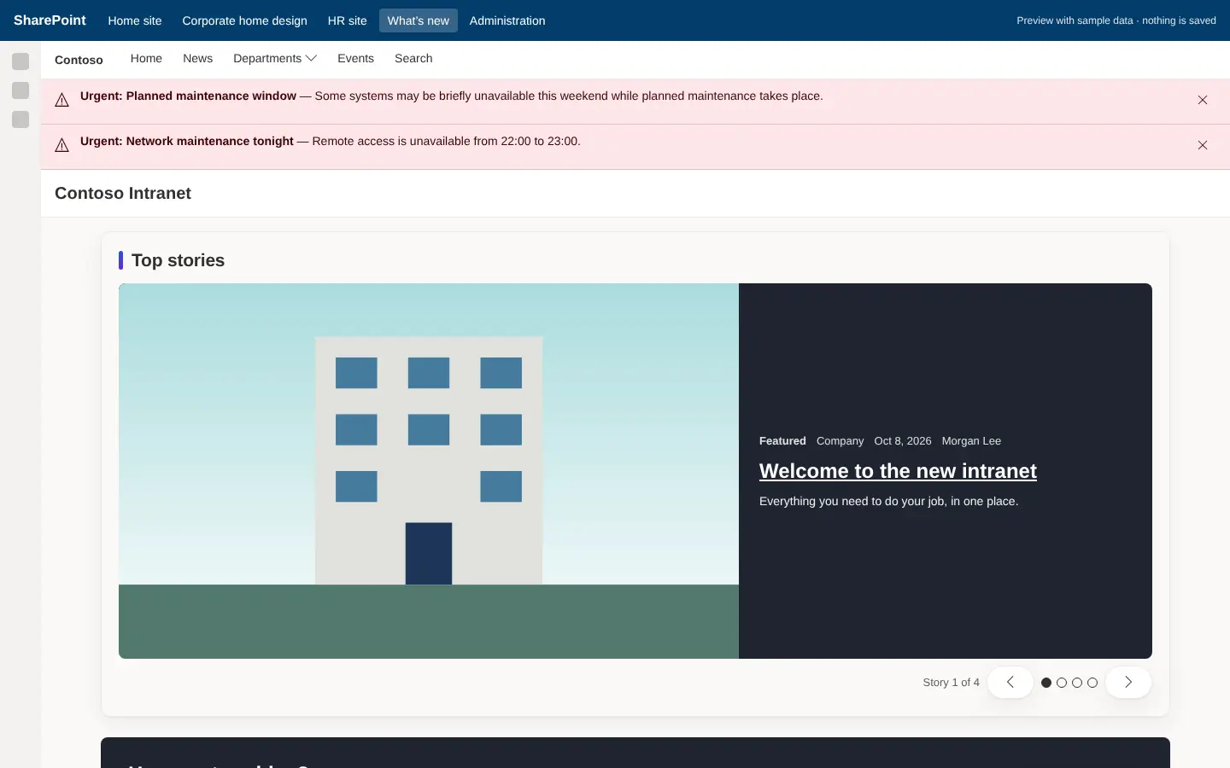Click the Story 1 of 4 counter
Viewport: 1230px width, 768px height.
[951, 683]
